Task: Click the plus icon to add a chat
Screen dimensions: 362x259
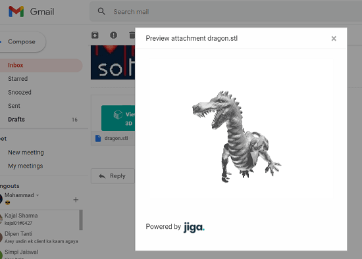Action: point(76,200)
